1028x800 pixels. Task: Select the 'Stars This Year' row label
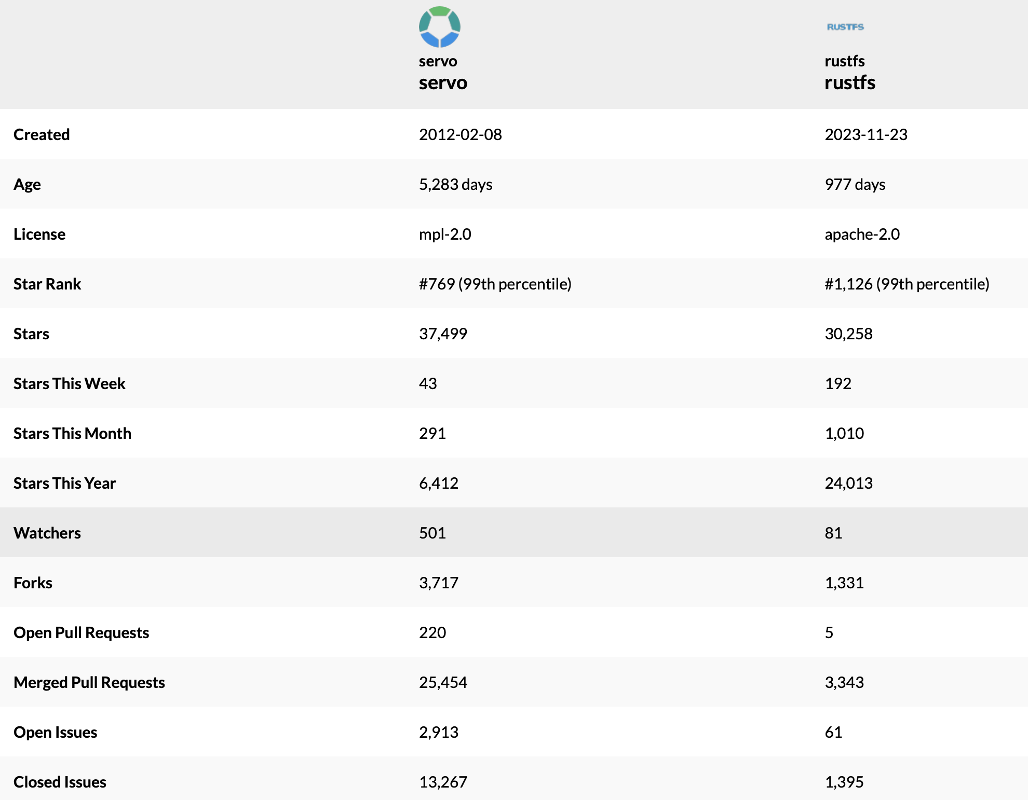click(64, 483)
